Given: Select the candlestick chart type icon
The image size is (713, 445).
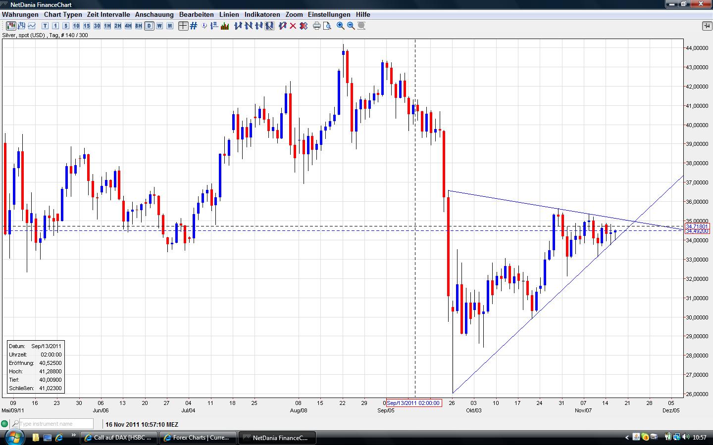Looking at the screenshot, I should point(11,26).
